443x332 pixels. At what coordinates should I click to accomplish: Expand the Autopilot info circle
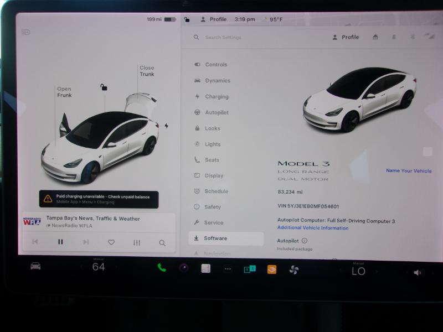[305, 241]
